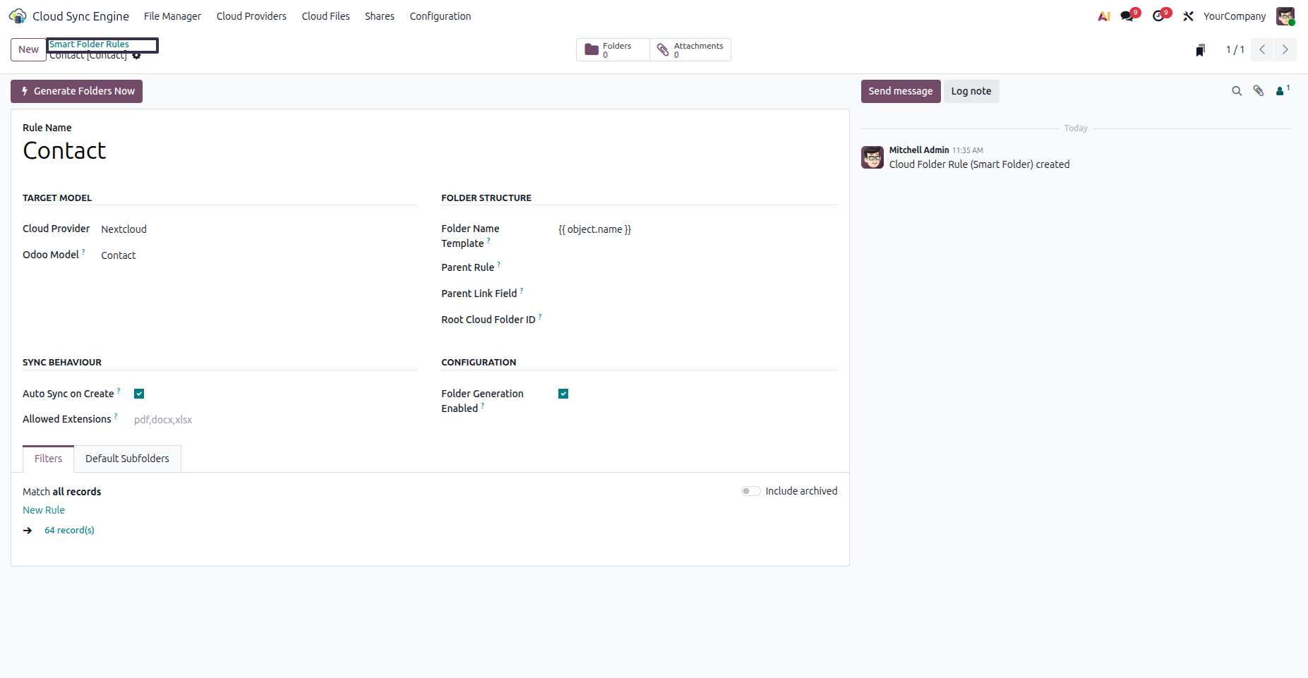Open the YourCompany switcher
The width and height of the screenshot is (1308, 678).
click(1235, 16)
